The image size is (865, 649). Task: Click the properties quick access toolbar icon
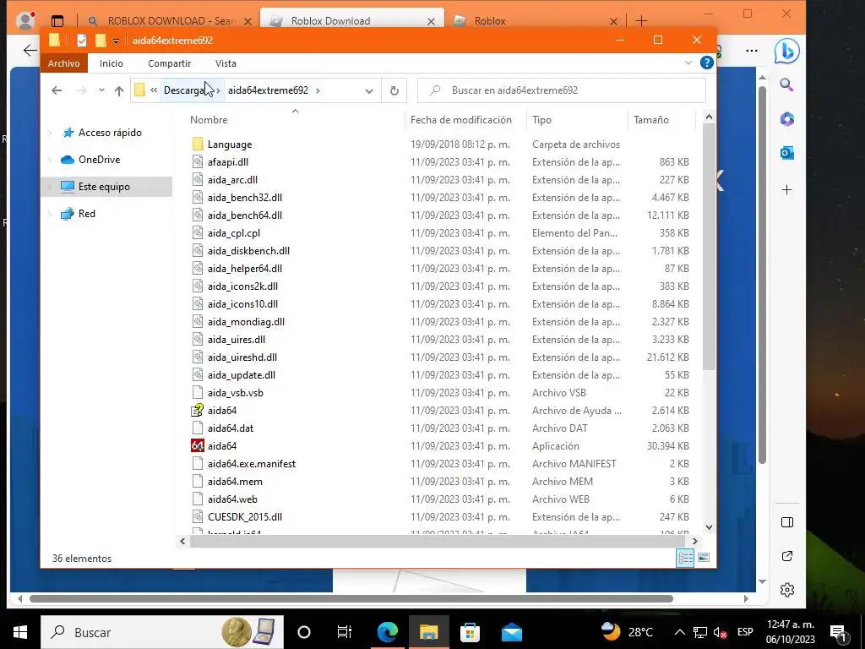[x=82, y=41]
